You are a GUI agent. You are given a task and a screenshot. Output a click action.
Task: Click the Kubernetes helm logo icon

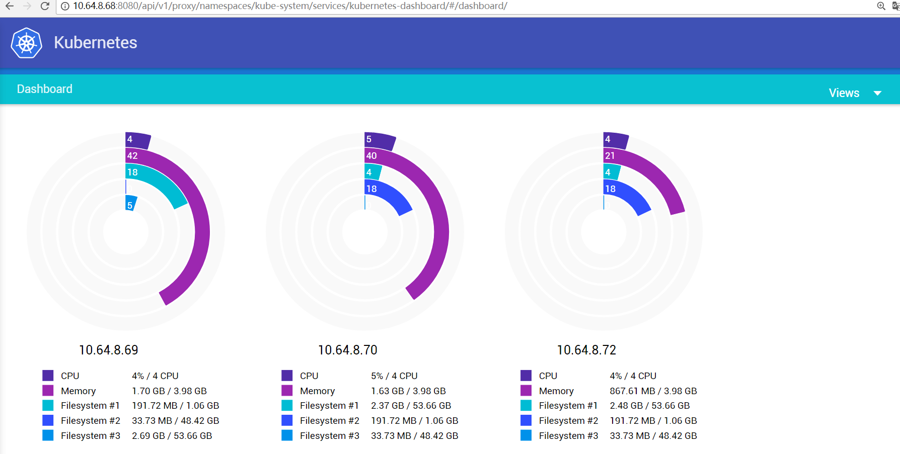[x=27, y=43]
